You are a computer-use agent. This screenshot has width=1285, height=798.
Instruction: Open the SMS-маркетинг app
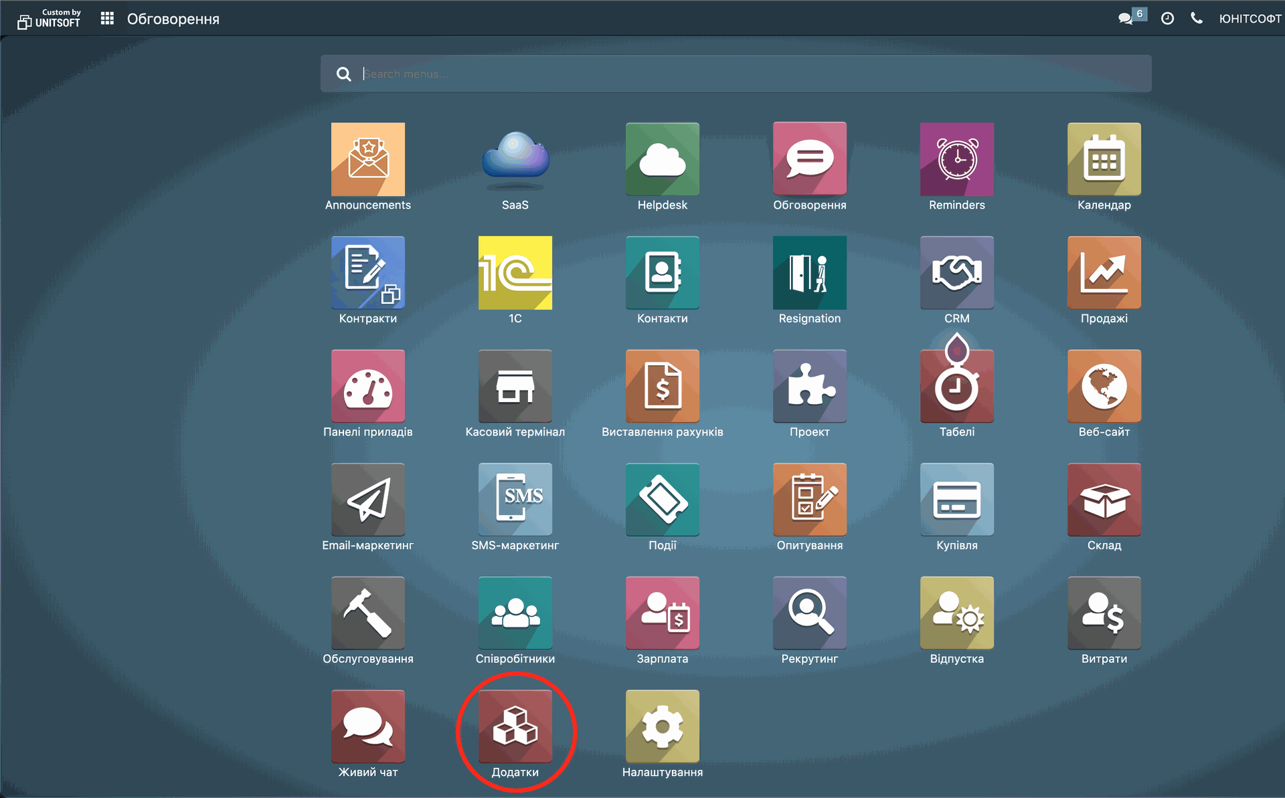(x=515, y=500)
